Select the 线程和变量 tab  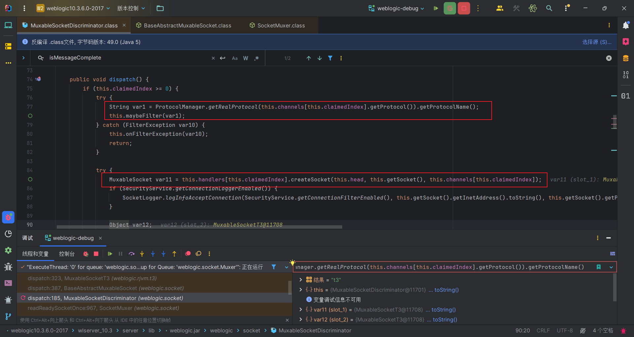[35, 254]
